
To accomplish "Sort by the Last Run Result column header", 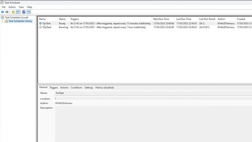I will point(208,19).
